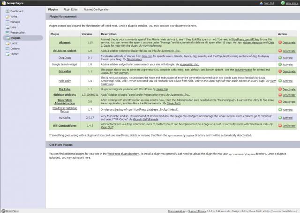Click the Gossip Pages site title
300x213 pixels.
click(x=15, y=3)
